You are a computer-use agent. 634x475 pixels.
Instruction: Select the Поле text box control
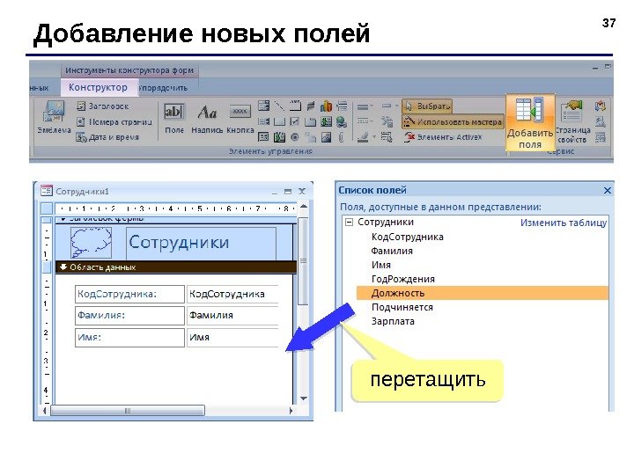pyautogui.click(x=174, y=119)
